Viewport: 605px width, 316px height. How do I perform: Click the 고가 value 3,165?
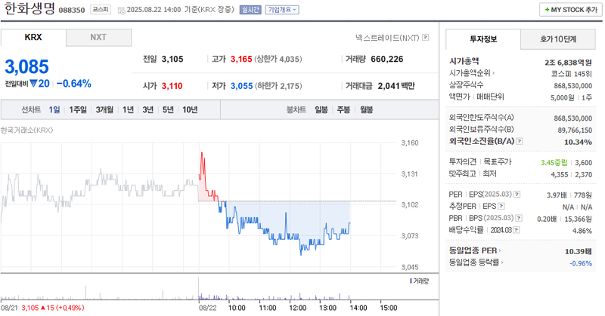coord(241,60)
